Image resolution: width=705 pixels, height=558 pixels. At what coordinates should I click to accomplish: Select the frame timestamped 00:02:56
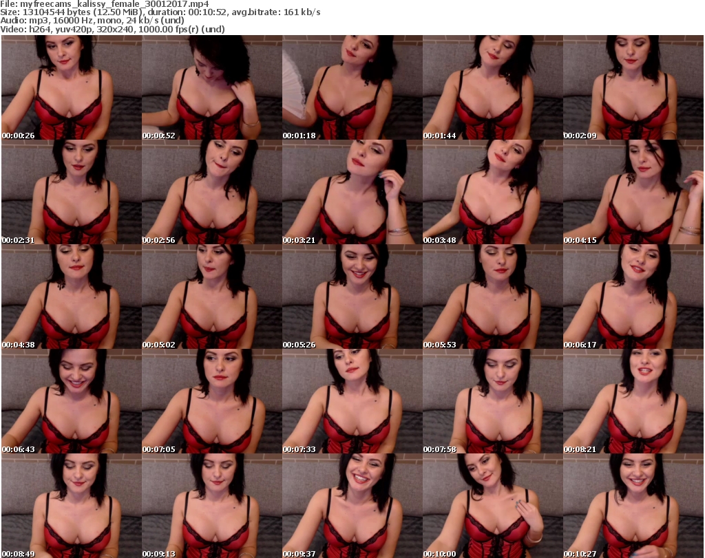tap(212, 192)
